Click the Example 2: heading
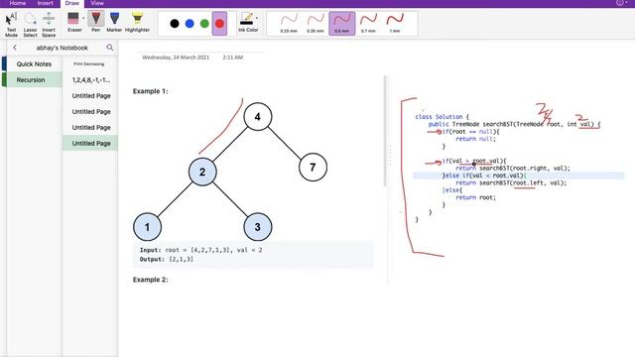Viewport: 635px width, 357px height. coord(150,280)
